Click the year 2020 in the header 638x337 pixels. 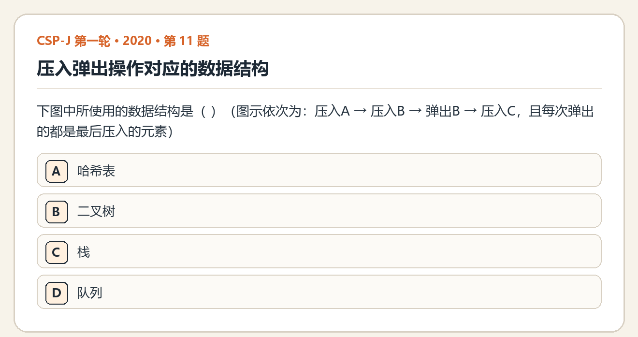(137, 41)
